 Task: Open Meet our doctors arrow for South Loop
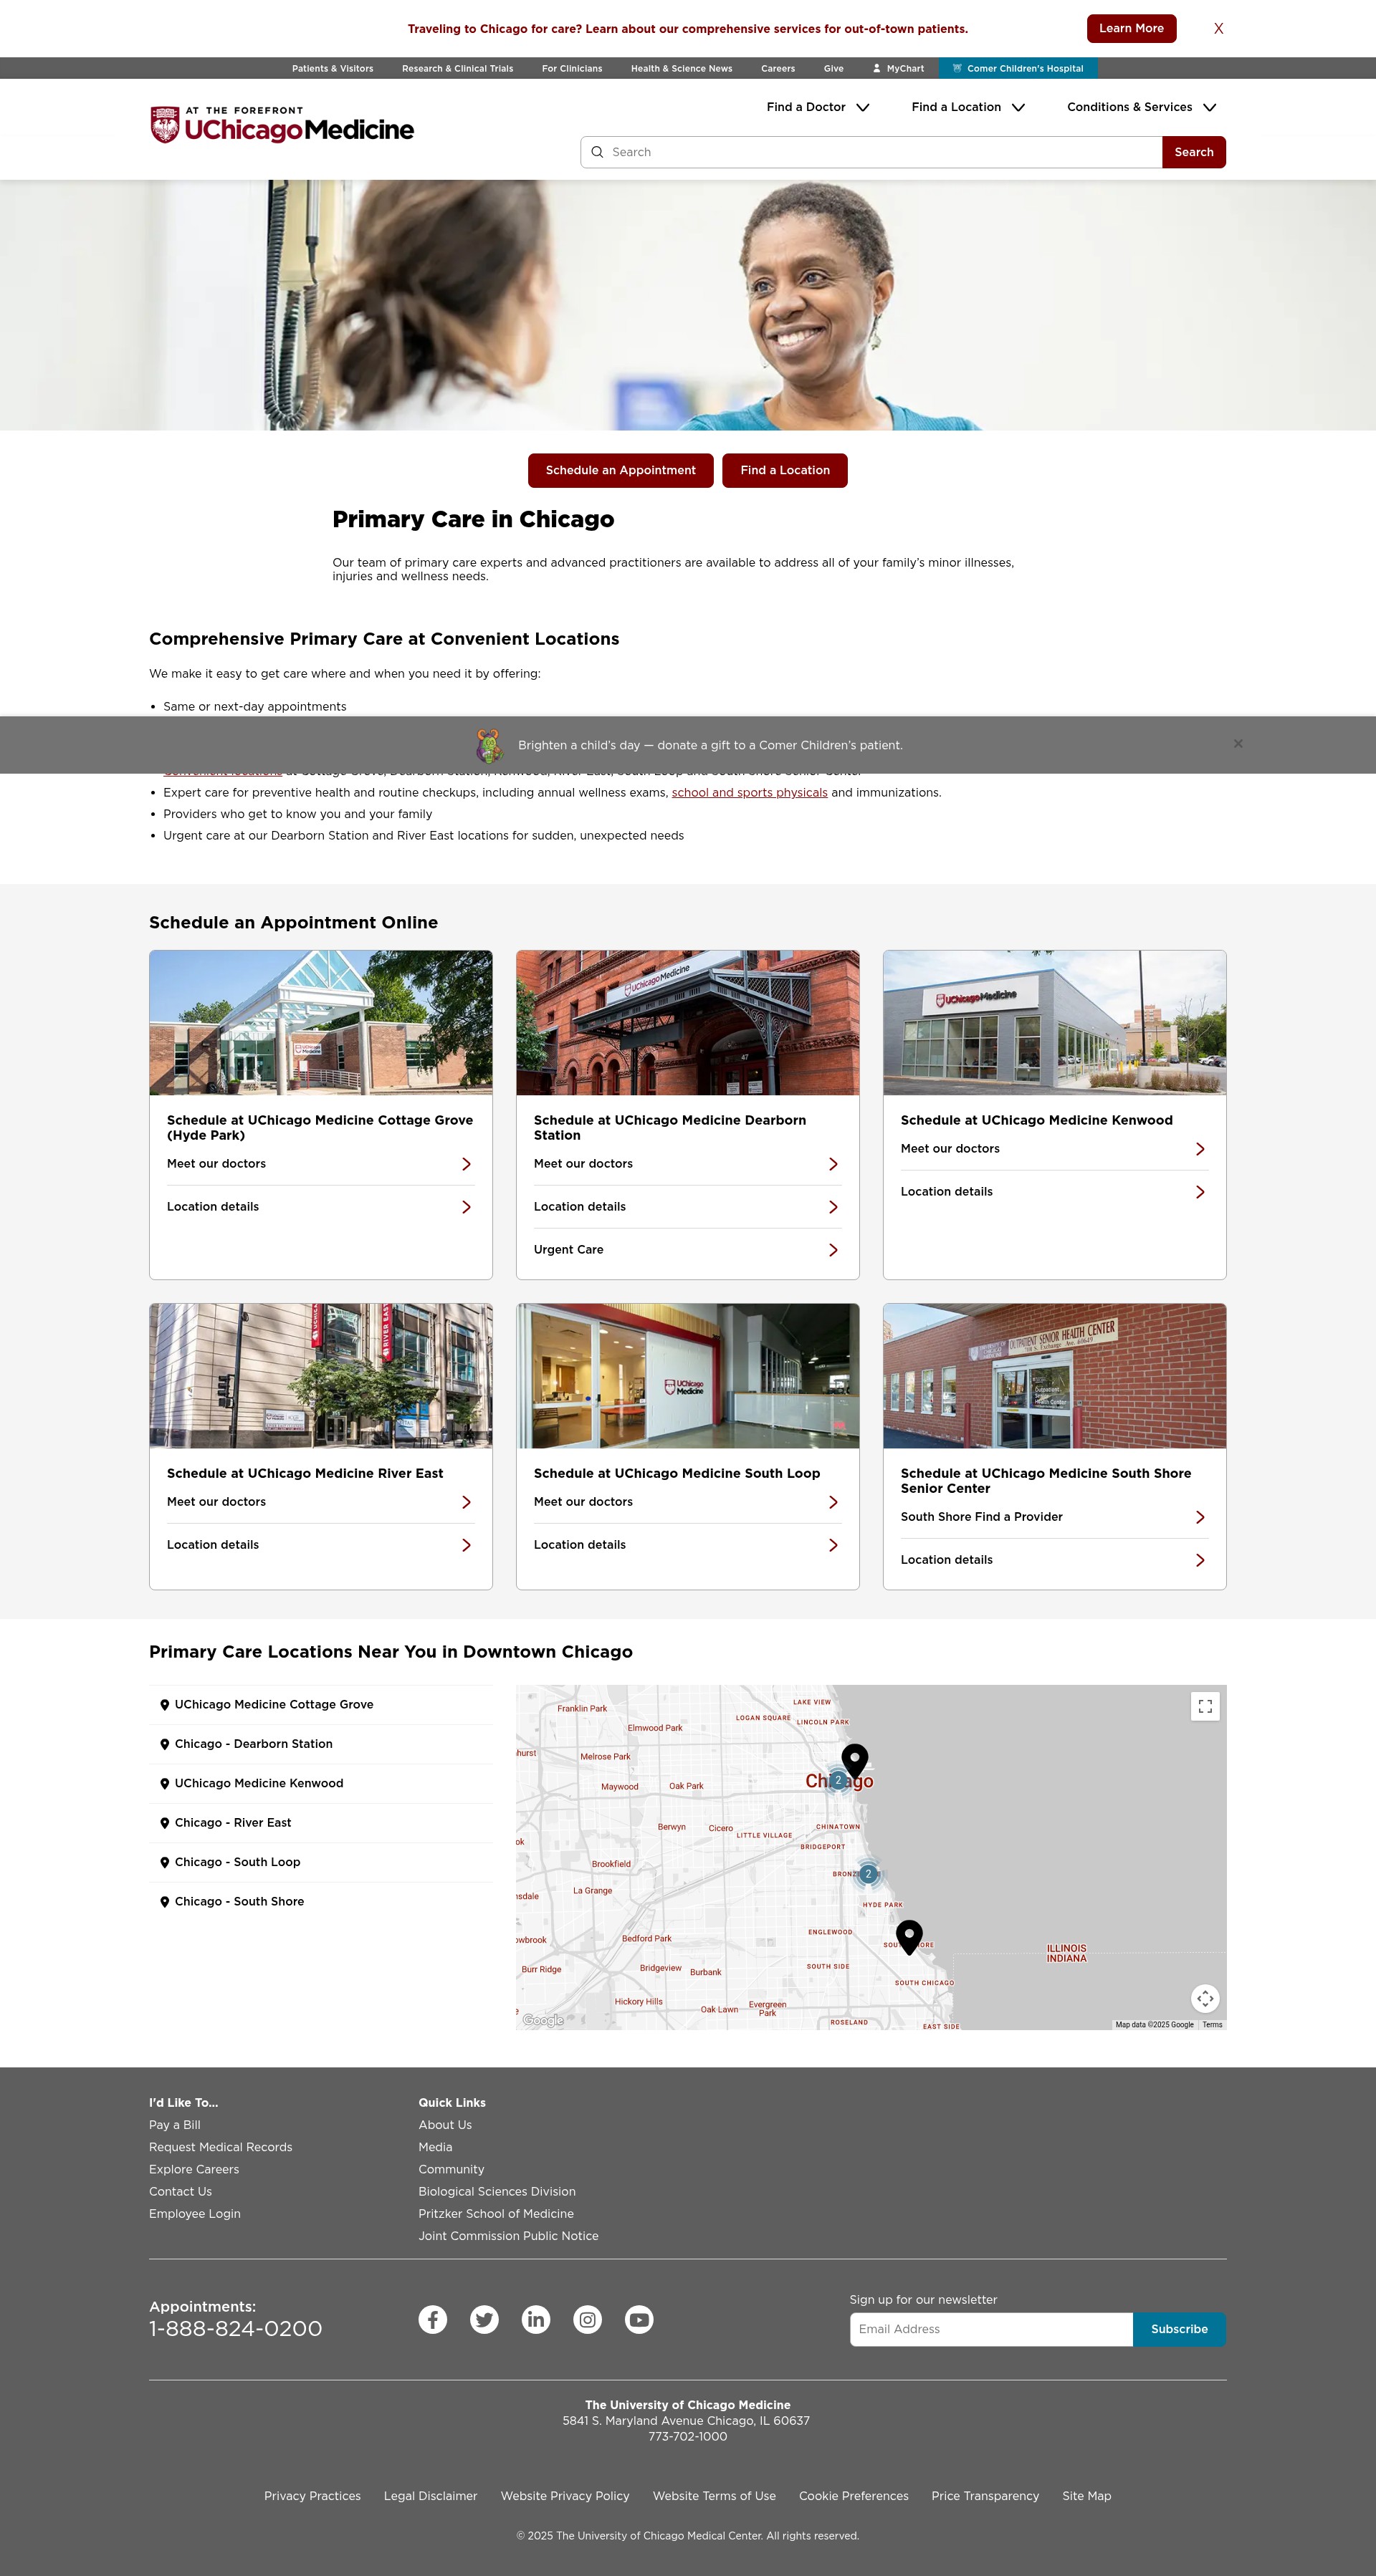click(x=833, y=1502)
